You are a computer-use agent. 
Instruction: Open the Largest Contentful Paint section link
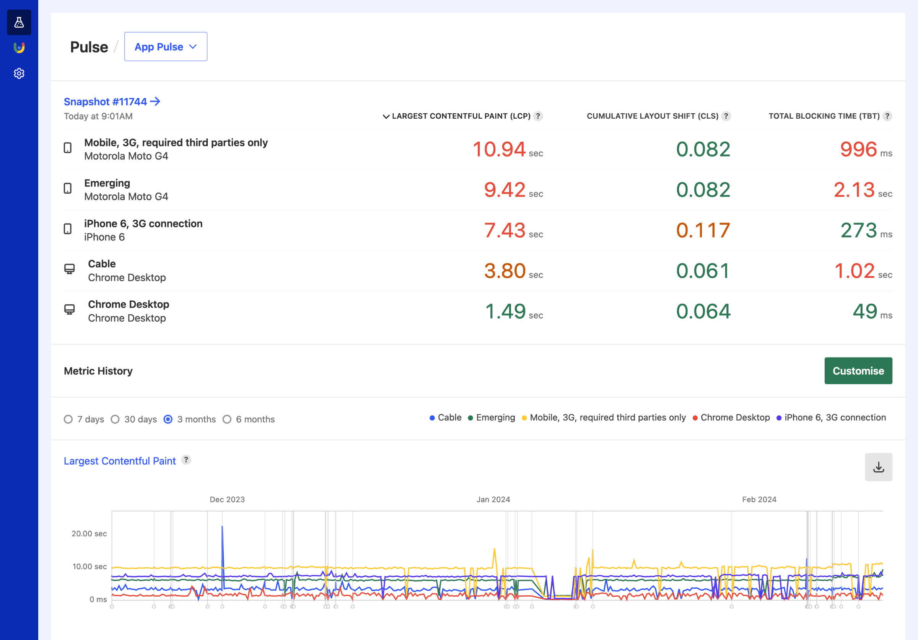(x=120, y=461)
